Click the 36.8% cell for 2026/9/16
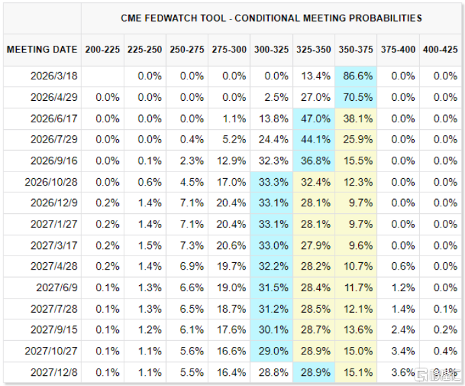 314,161
